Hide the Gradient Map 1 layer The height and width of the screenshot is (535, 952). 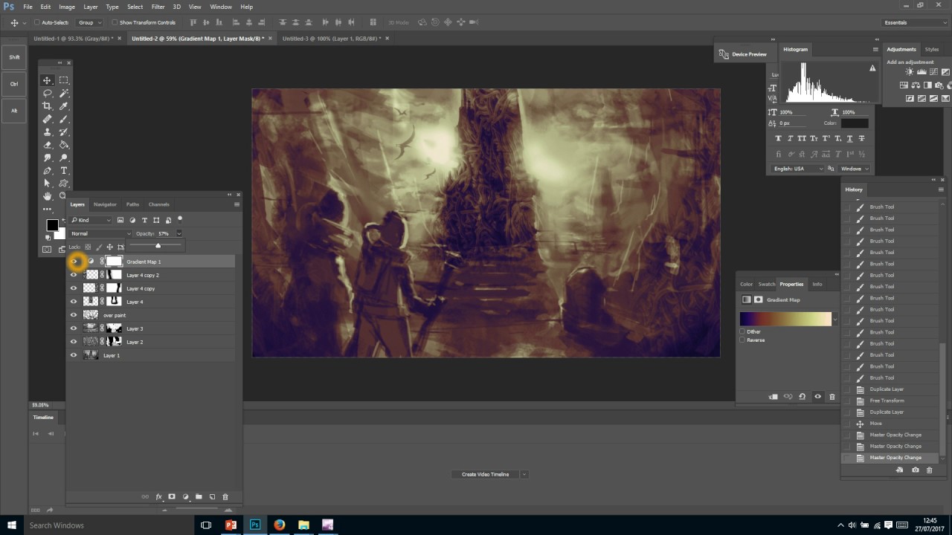tap(74, 262)
